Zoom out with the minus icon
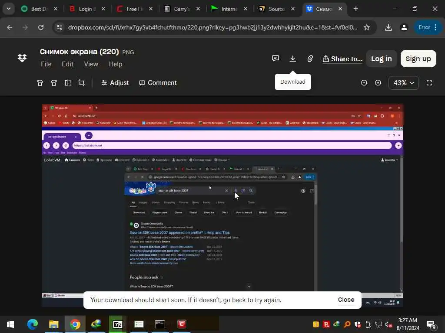The image size is (445, 333). pos(364,83)
